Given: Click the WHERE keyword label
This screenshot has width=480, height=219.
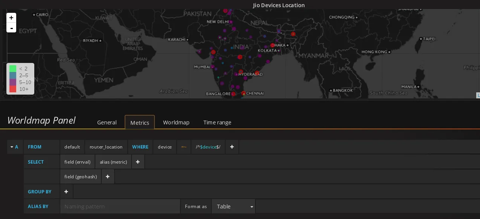Looking at the screenshot, I should pyautogui.click(x=140, y=147).
